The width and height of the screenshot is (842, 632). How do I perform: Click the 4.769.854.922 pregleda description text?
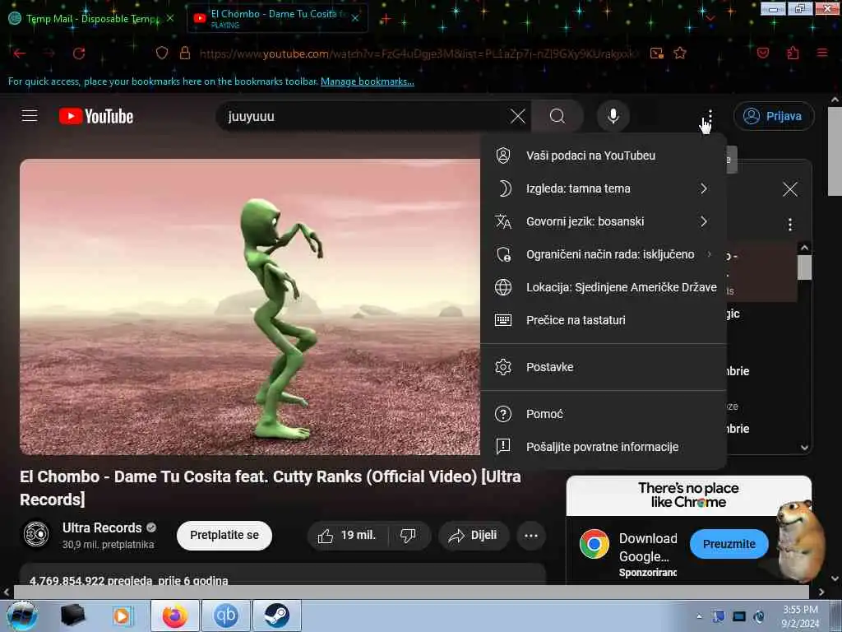[x=129, y=580]
